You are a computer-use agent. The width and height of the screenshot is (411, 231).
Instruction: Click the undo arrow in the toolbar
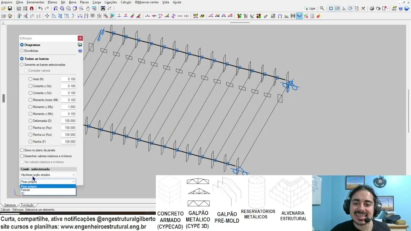pos(40,9)
